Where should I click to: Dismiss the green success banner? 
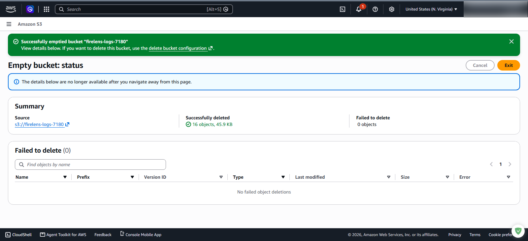511,42
